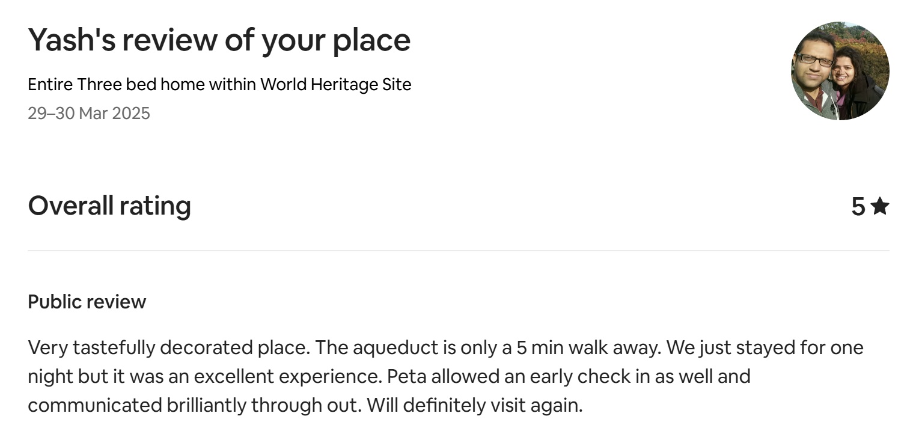Click the star icon beside the rating
The height and width of the screenshot is (434, 916).
click(x=879, y=206)
